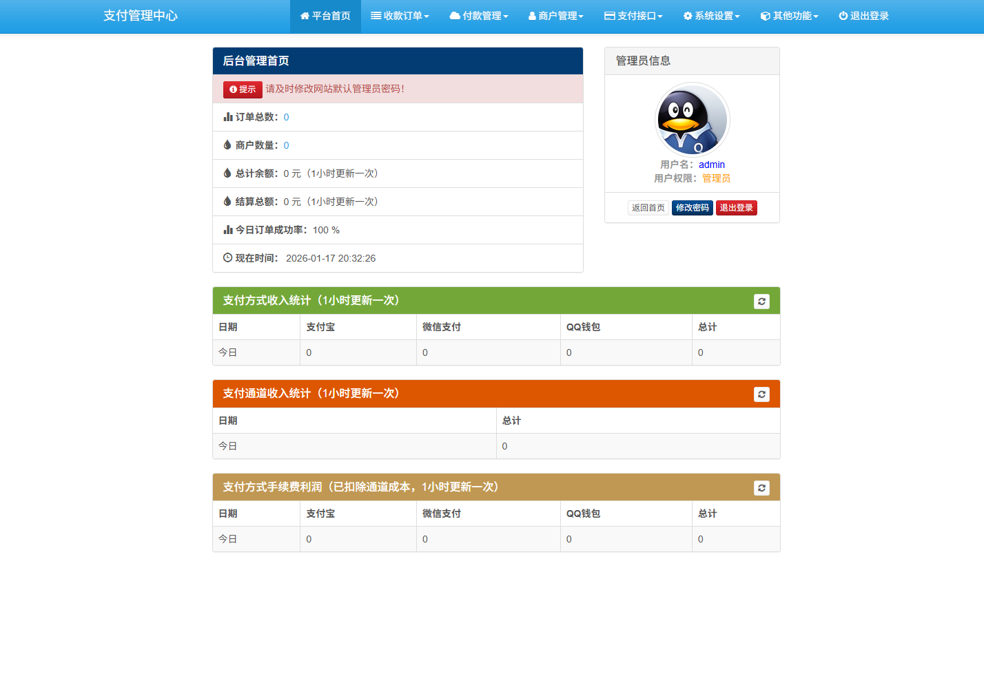The width and height of the screenshot is (984, 676).
Task: Expand the 商户管理 dropdown
Action: click(555, 16)
